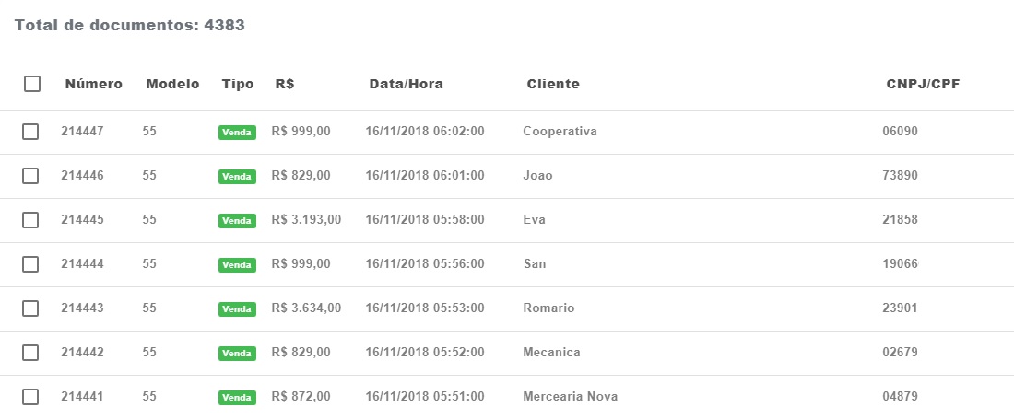The width and height of the screenshot is (1014, 419).
Task: Select the checkbox for document 214441
Action: (30, 397)
